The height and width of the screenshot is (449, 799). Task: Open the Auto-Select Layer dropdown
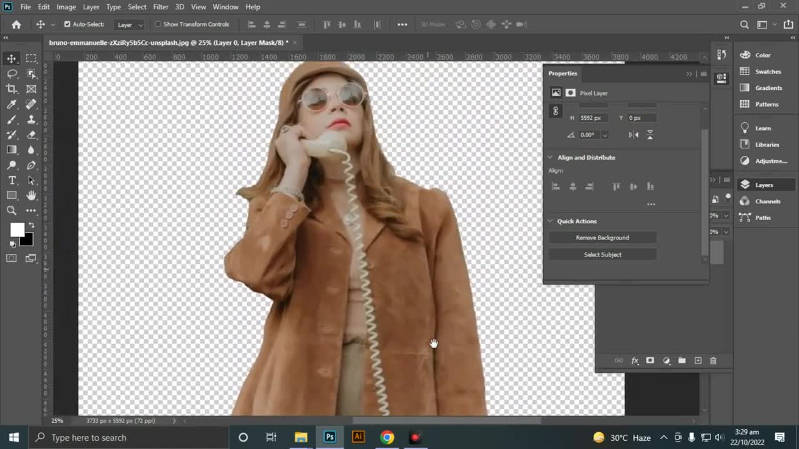tap(130, 24)
